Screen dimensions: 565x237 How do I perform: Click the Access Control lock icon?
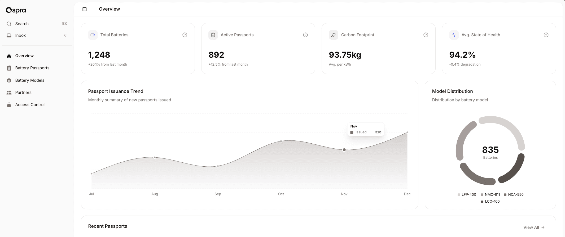coord(9,105)
